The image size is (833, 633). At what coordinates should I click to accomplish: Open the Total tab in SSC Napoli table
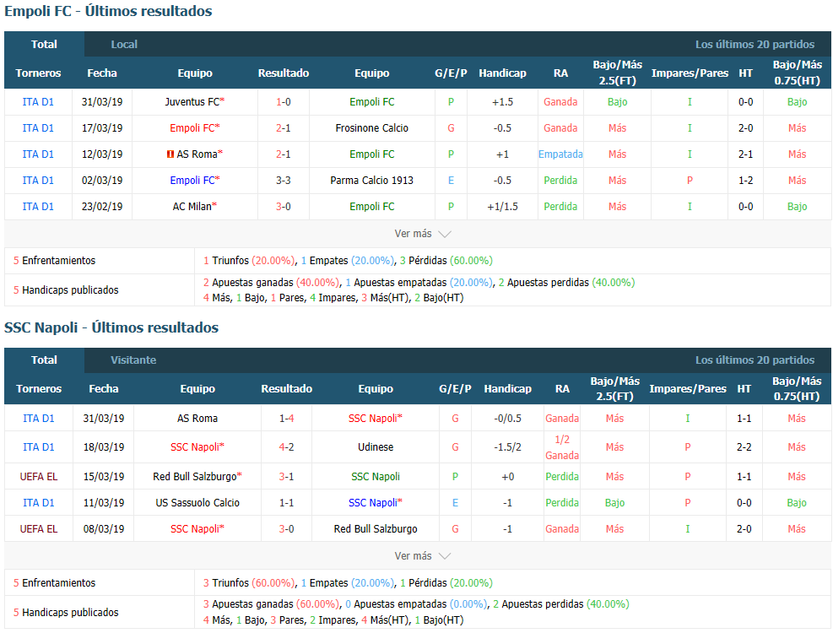tap(44, 360)
